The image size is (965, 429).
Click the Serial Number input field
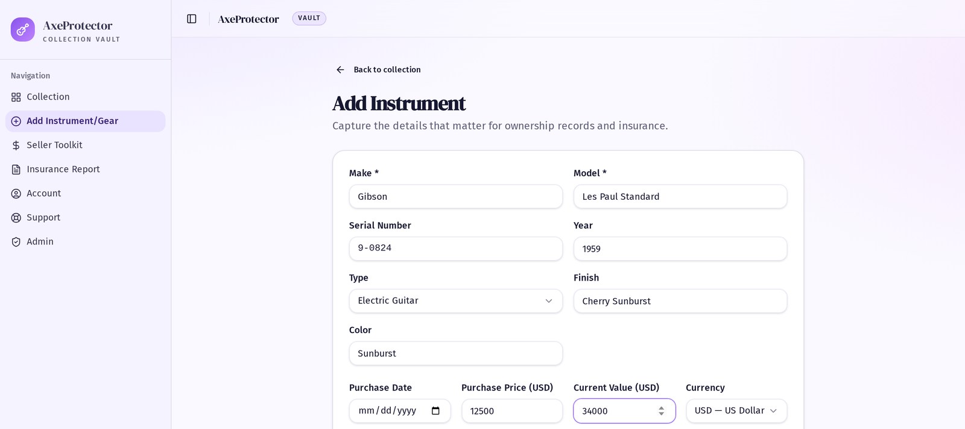pyautogui.click(x=456, y=249)
